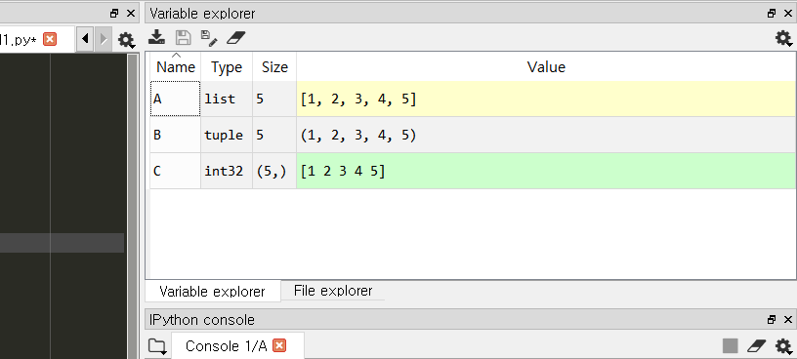This screenshot has height=359, width=797.
Task: Click value [1, 2, 3, 4, 5]
Action: pos(546,99)
